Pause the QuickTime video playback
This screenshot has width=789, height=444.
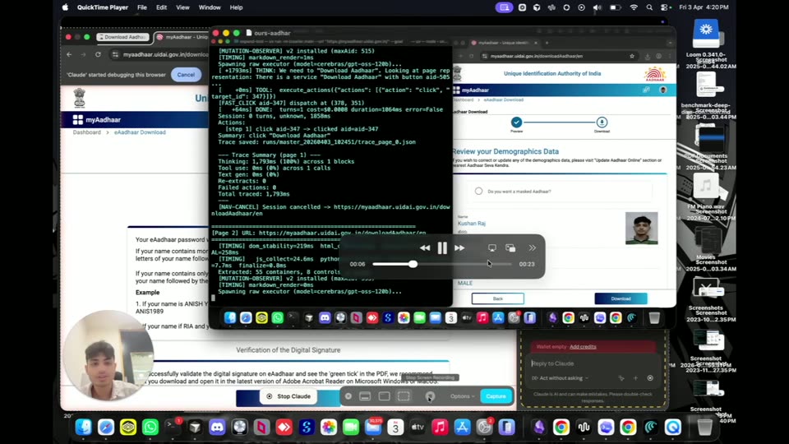click(x=442, y=247)
